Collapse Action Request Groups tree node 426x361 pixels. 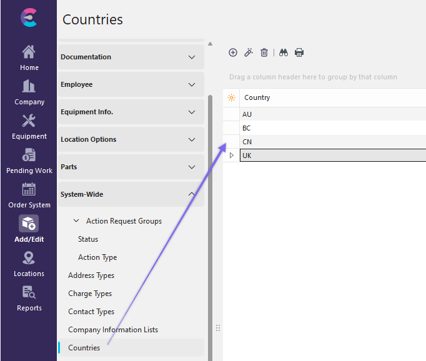[76, 221]
